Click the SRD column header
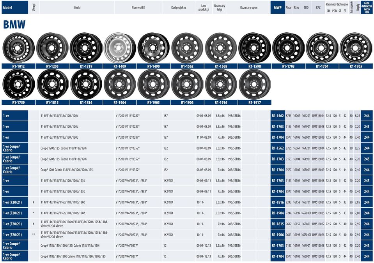 pos(306,7)
